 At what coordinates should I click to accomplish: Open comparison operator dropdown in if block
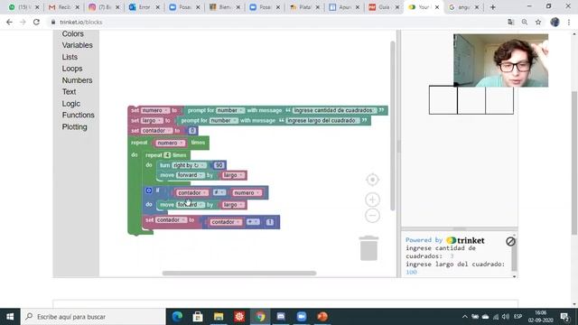[219, 192]
